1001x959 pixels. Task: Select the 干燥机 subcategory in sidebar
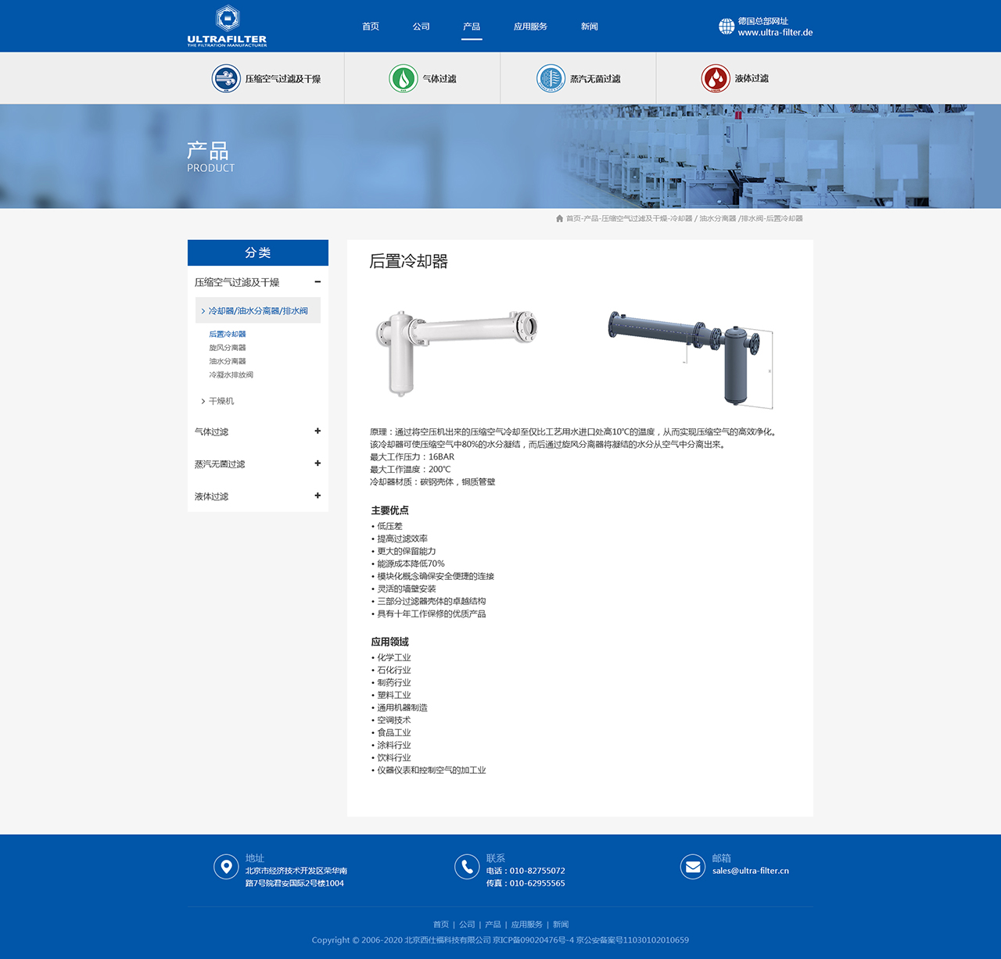[x=221, y=401]
